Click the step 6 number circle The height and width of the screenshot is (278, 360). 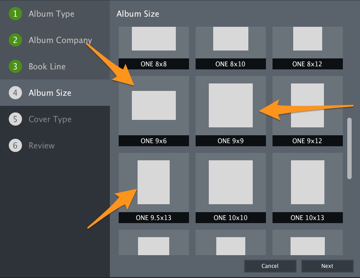coord(15,145)
